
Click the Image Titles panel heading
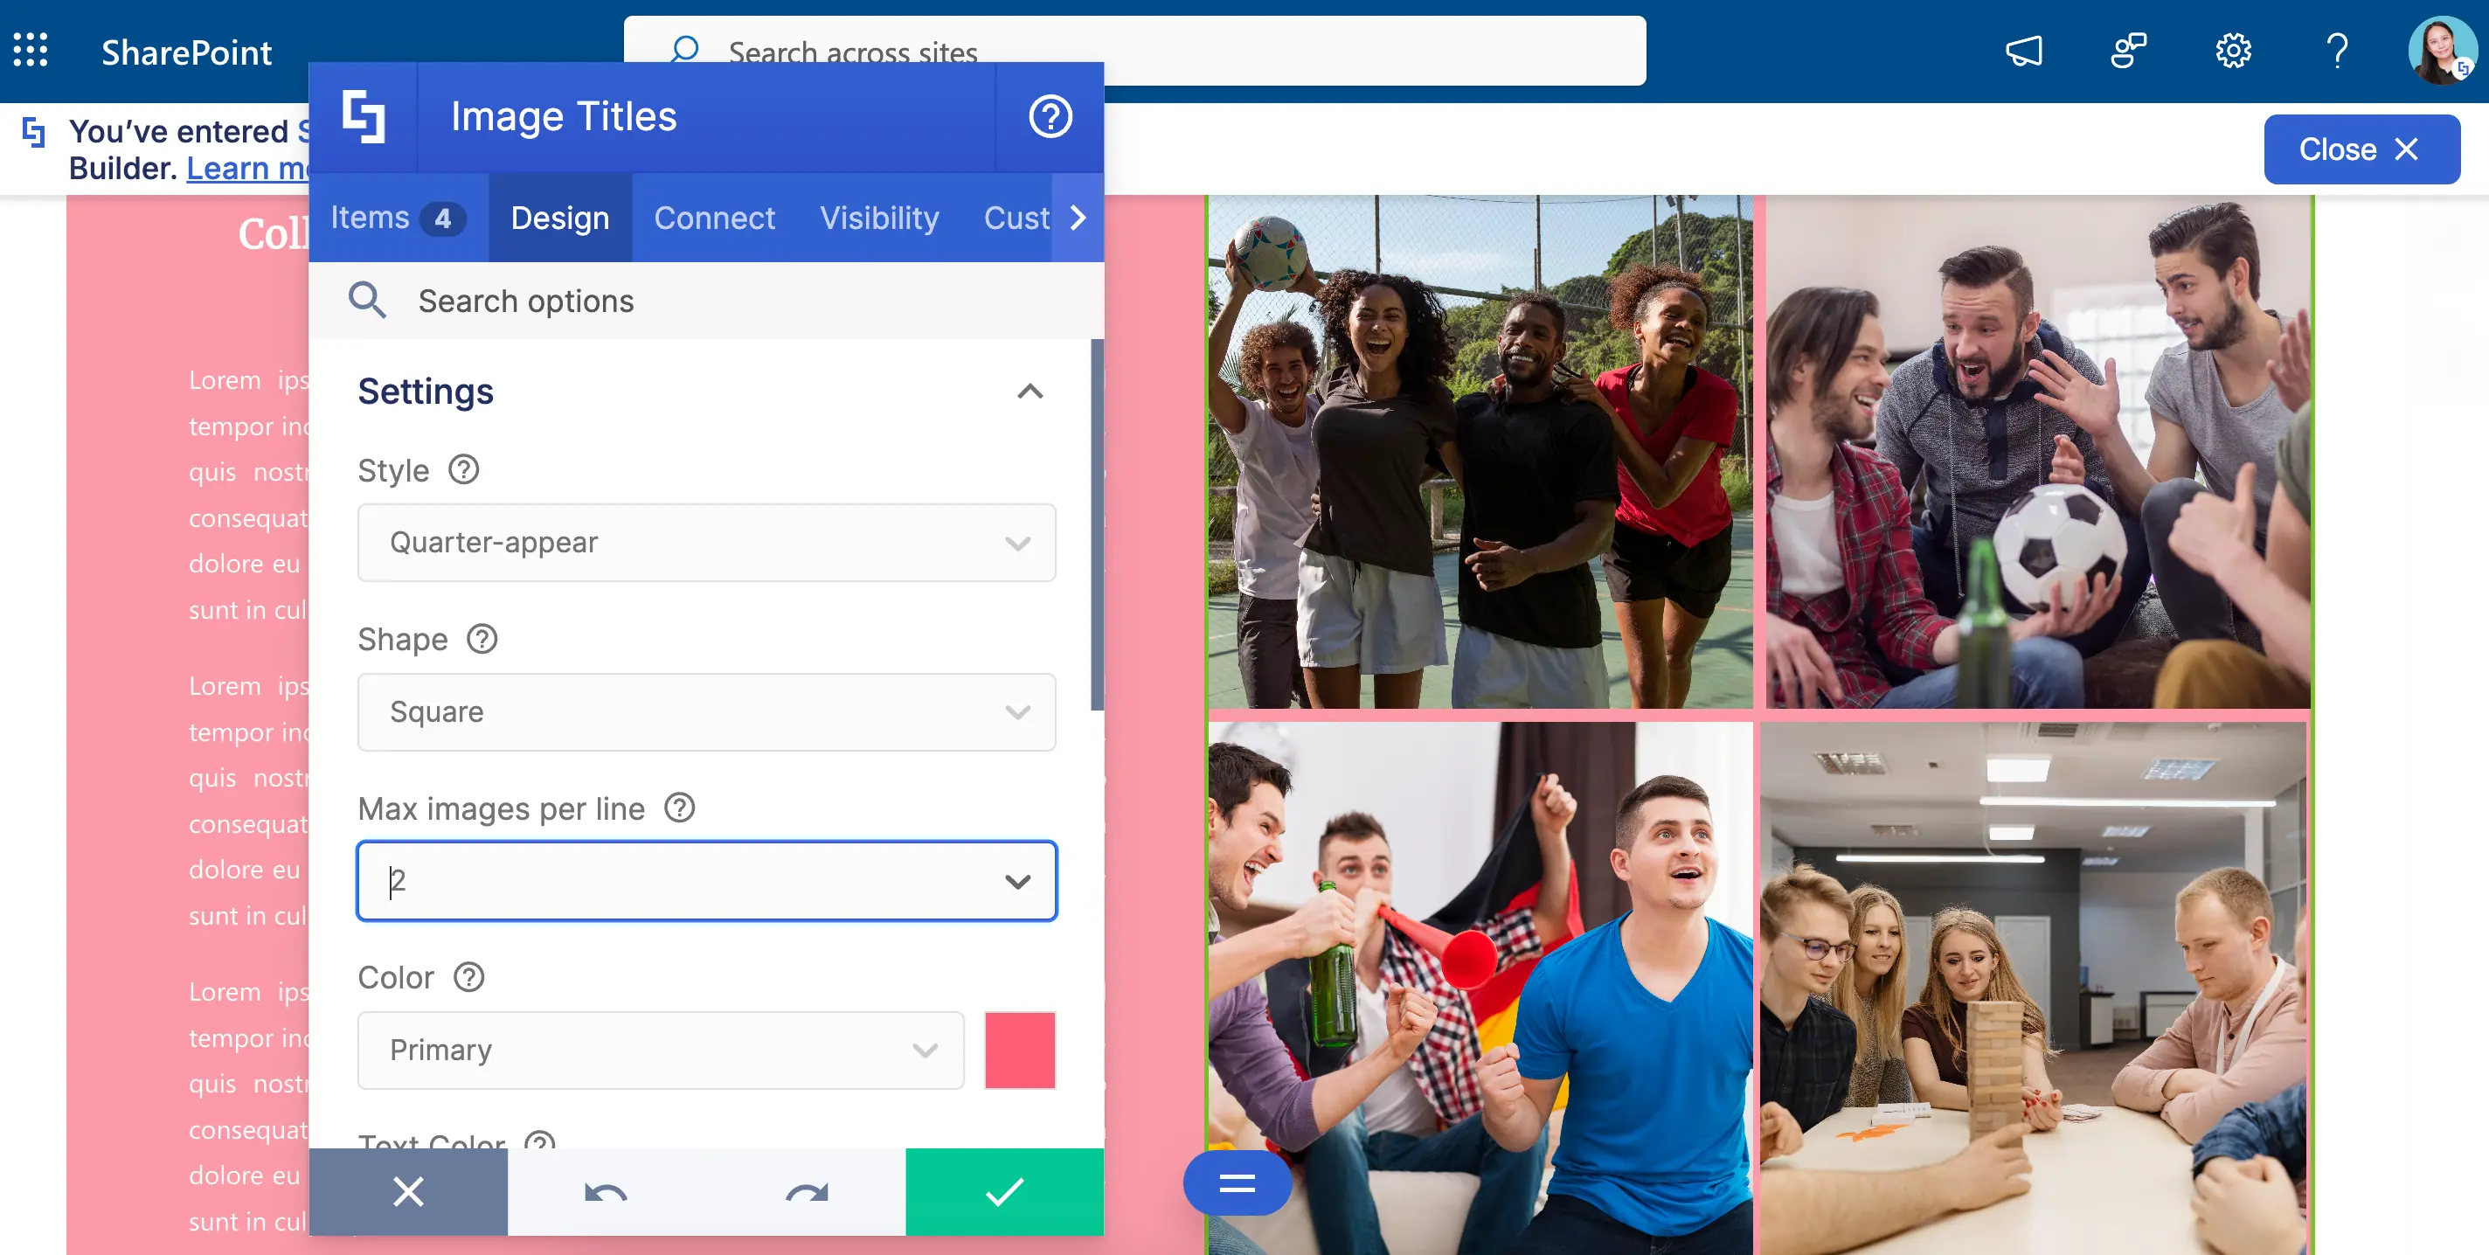[x=565, y=117]
